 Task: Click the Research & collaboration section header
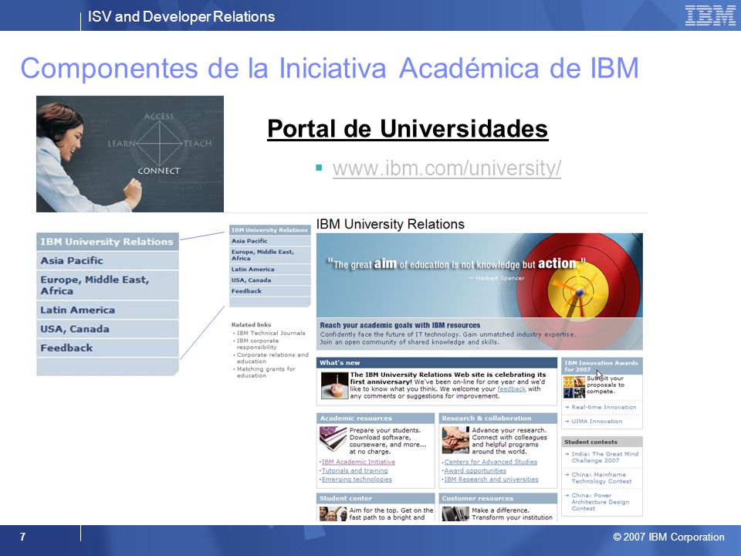[498, 418]
